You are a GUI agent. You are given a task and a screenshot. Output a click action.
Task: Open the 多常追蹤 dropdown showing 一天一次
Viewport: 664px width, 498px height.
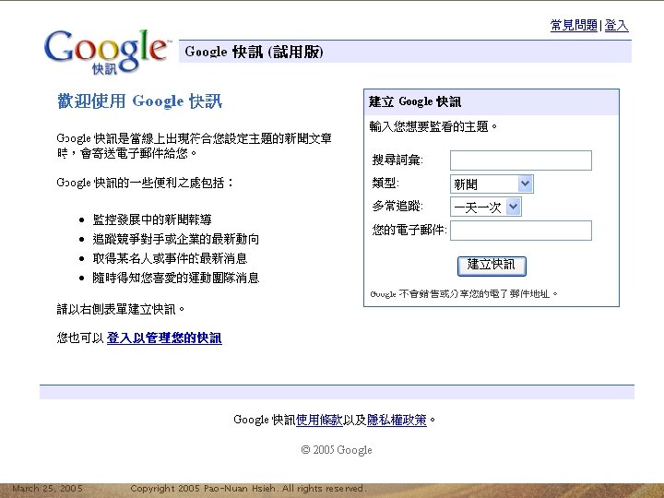pyautogui.click(x=485, y=207)
